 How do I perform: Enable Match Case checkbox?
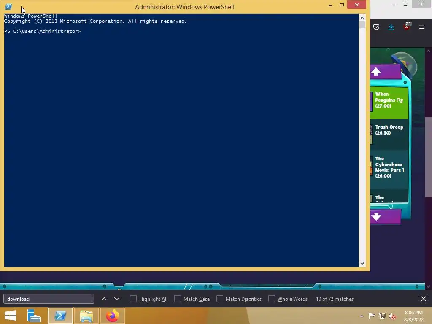point(178,299)
